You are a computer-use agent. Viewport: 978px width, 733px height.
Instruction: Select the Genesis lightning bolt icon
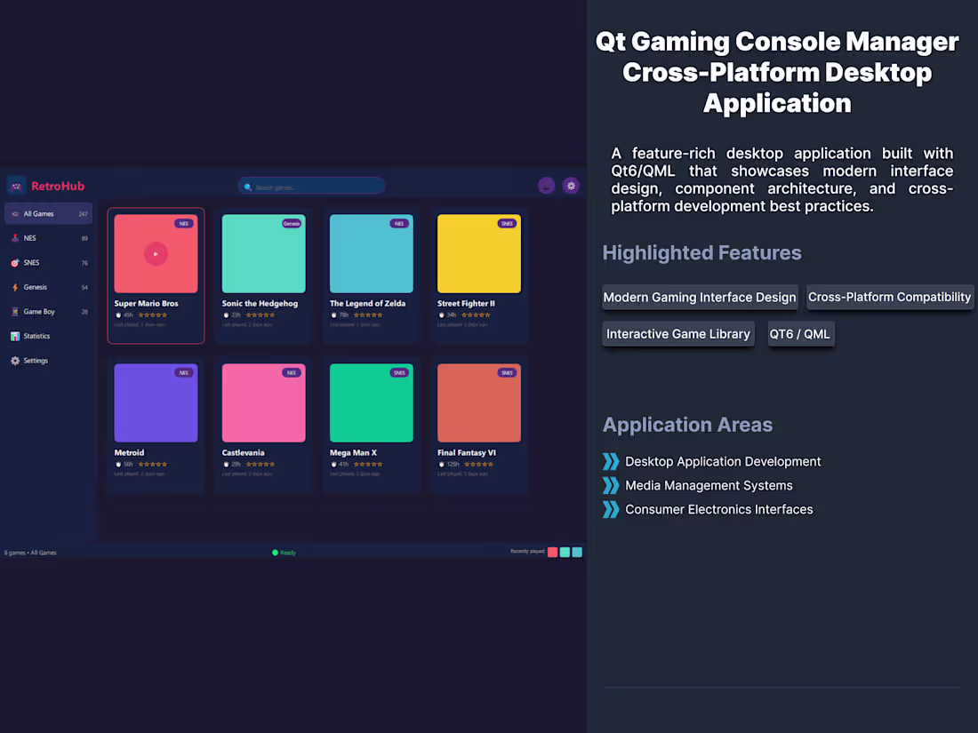click(x=14, y=287)
